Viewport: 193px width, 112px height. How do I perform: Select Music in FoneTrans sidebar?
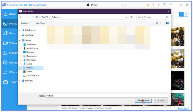point(10,33)
